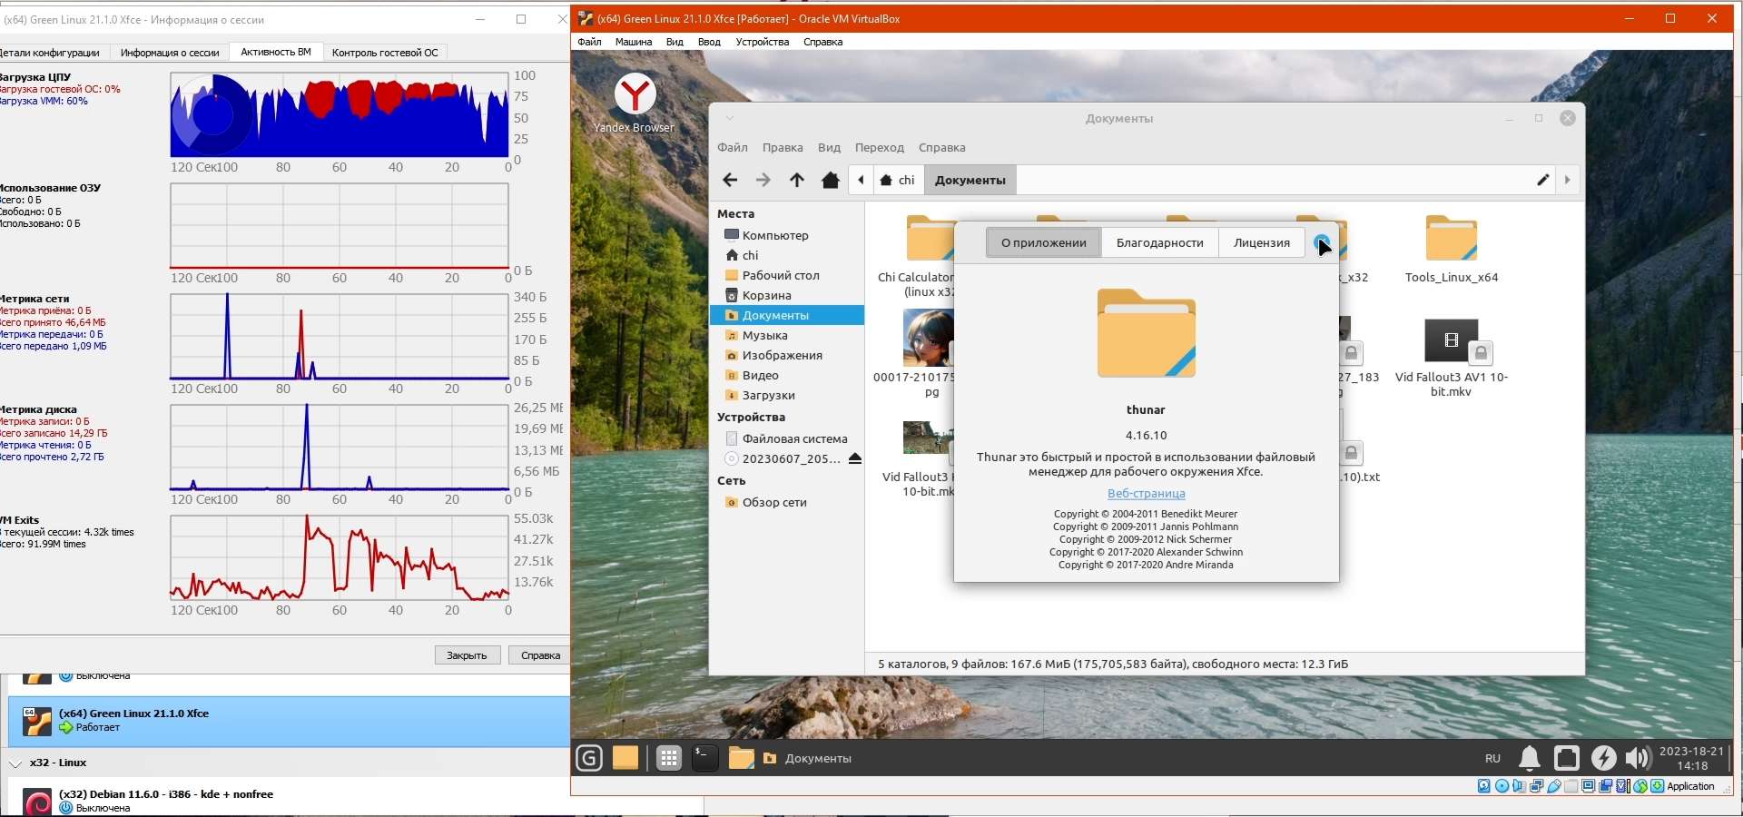This screenshot has height=817, width=1743.
Task: Eject the 20230607_205... device
Action: click(x=854, y=459)
